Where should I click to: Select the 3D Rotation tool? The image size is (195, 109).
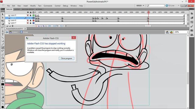click(x=2, y=24)
